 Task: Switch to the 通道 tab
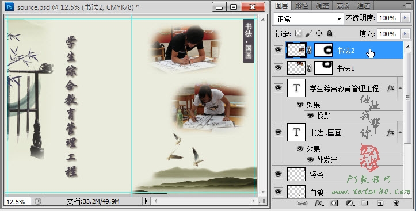coord(363,5)
